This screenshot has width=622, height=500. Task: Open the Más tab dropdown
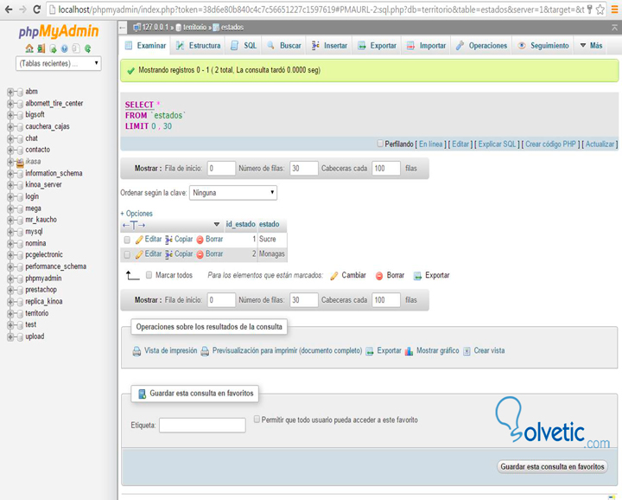click(591, 46)
